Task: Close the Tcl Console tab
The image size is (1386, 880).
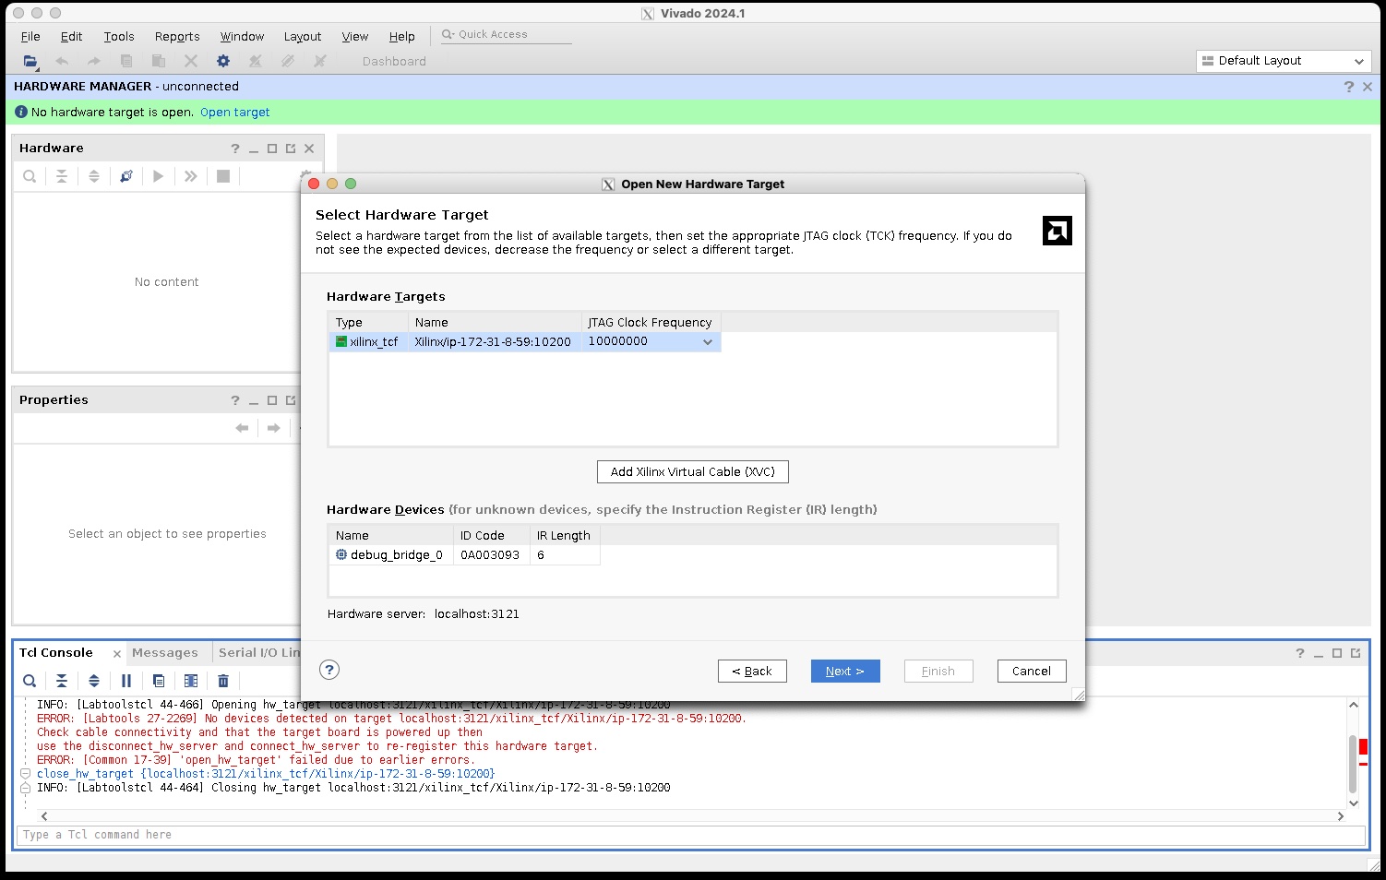Action: [x=117, y=654]
